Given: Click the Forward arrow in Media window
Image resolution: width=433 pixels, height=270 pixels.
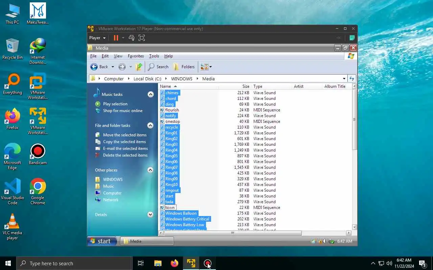Looking at the screenshot, I should point(122,67).
